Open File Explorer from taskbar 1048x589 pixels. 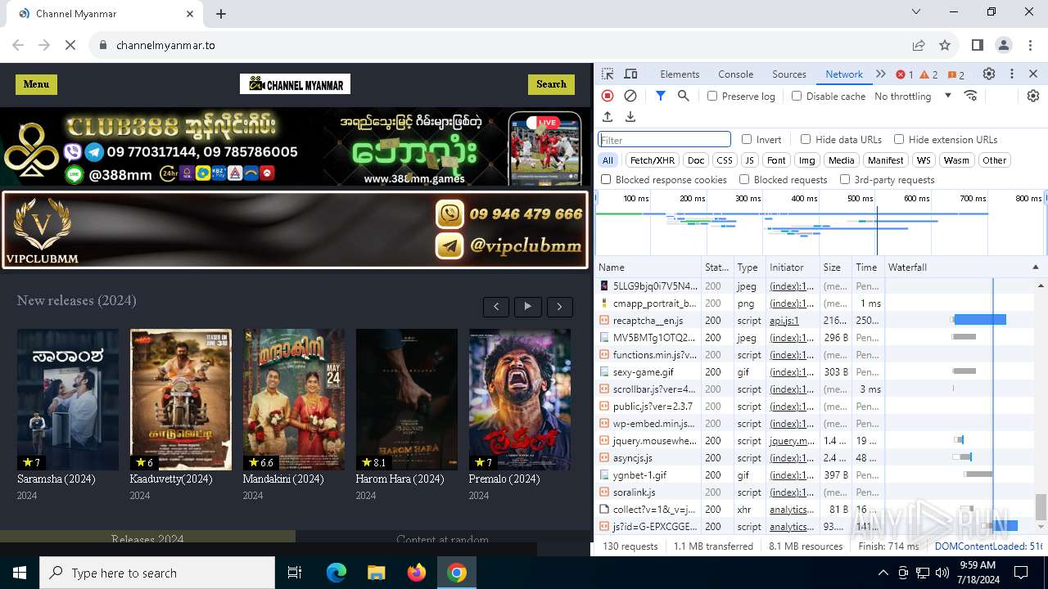376,573
